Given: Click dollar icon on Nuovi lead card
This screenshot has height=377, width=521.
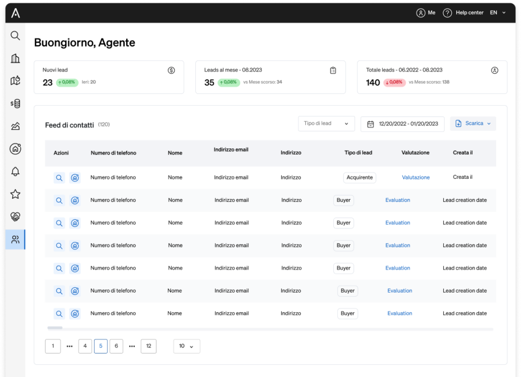Looking at the screenshot, I should coord(171,70).
